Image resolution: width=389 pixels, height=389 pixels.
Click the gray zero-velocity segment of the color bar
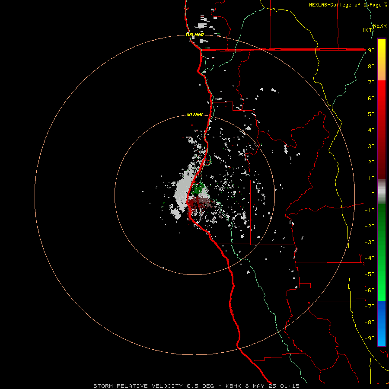point(382,191)
